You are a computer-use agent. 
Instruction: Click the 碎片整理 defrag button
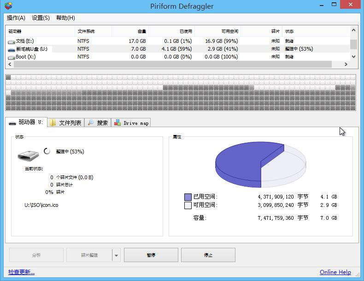pos(89,255)
